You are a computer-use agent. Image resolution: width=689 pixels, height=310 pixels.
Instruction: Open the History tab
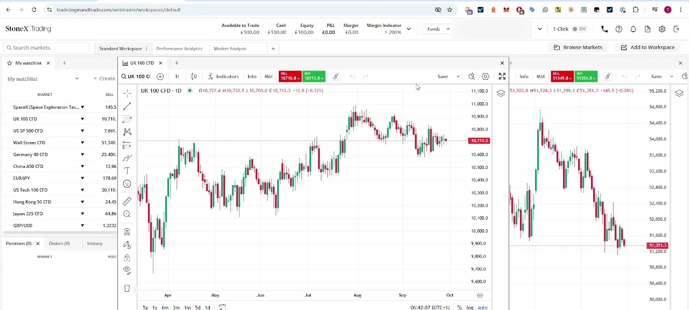coord(95,243)
